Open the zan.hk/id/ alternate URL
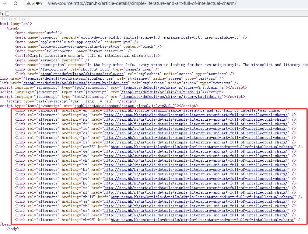The image size is (308, 234). pos(196,174)
